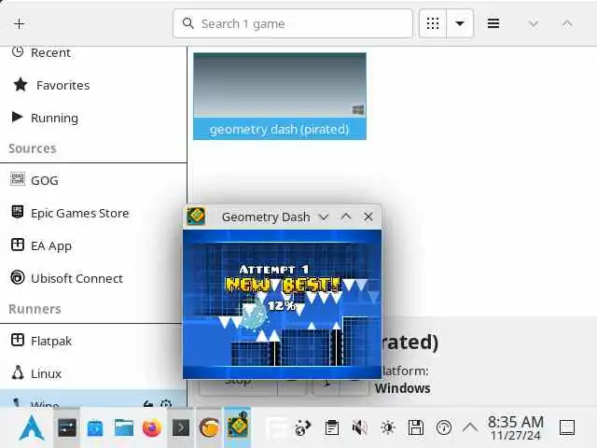Open the floppy disk devices tray icon
The width and height of the screenshot is (597, 448).
(416, 427)
